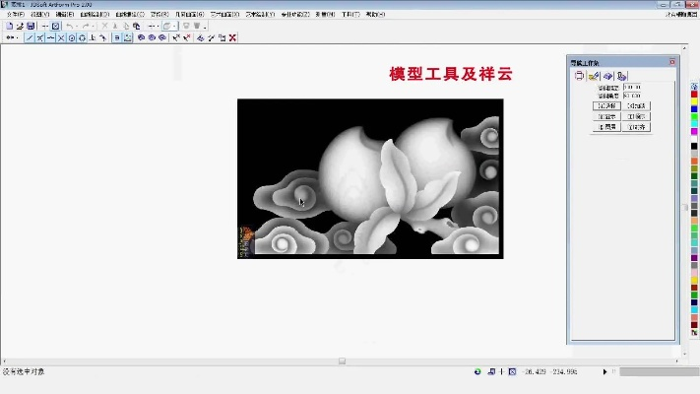Click the bottom-right button in side panel
Viewport: 700px width, 394px height.
[x=636, y=127]
